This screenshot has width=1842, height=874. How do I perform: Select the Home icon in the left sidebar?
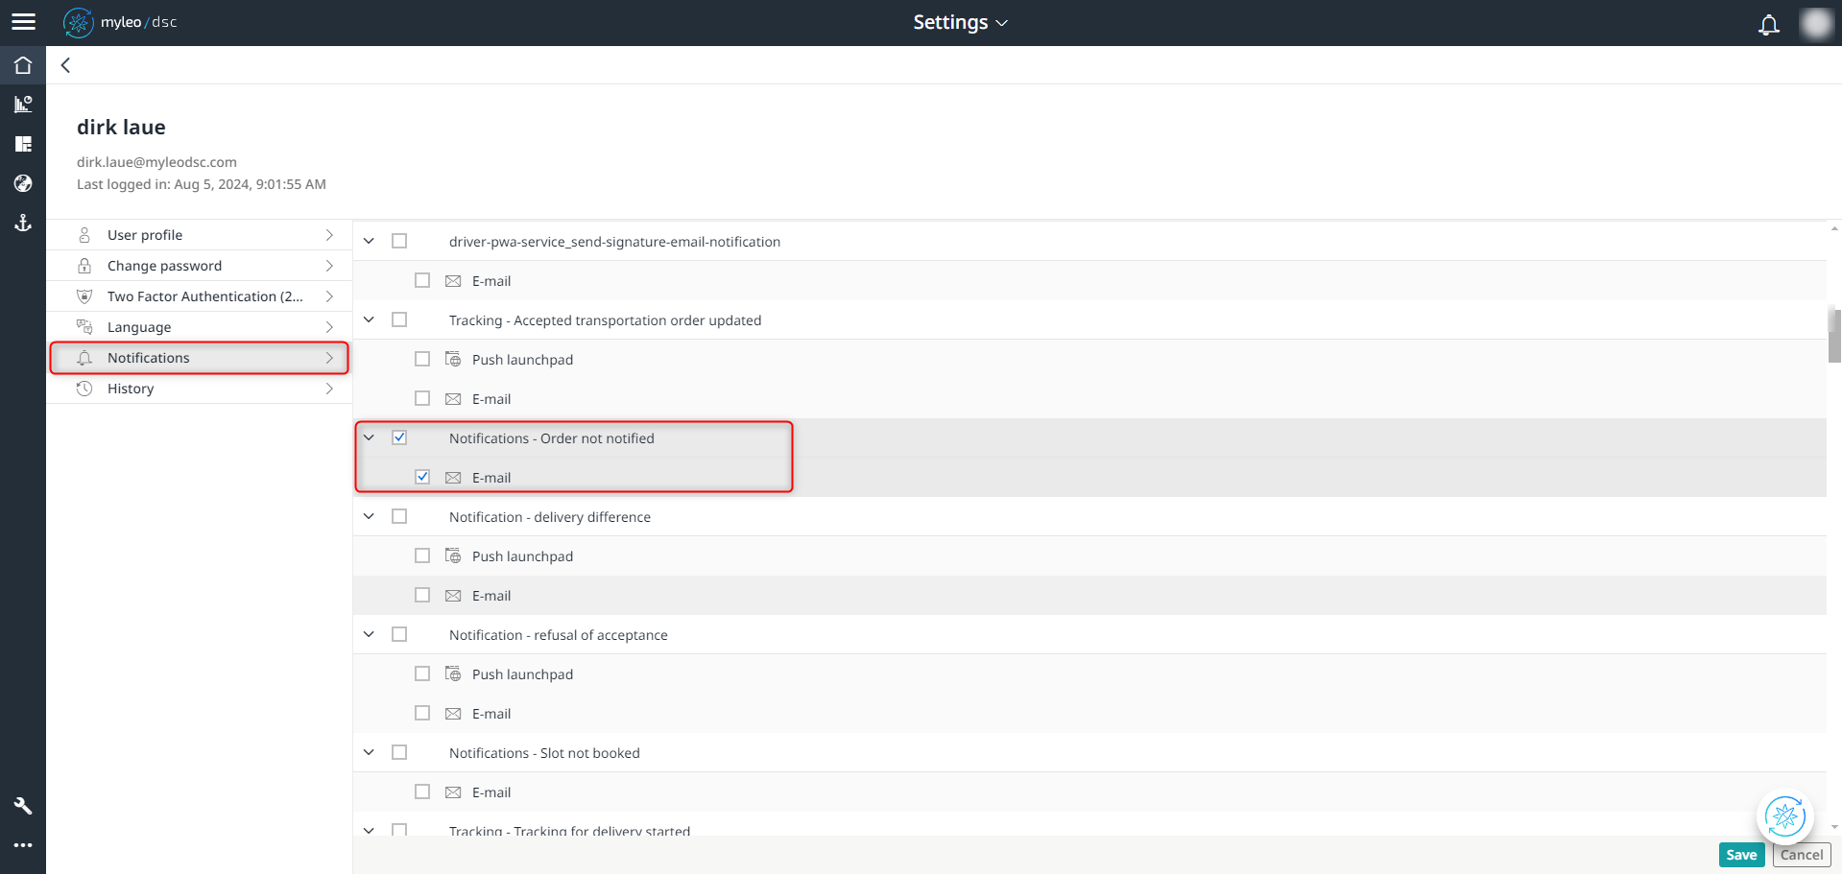pos(23,64)
